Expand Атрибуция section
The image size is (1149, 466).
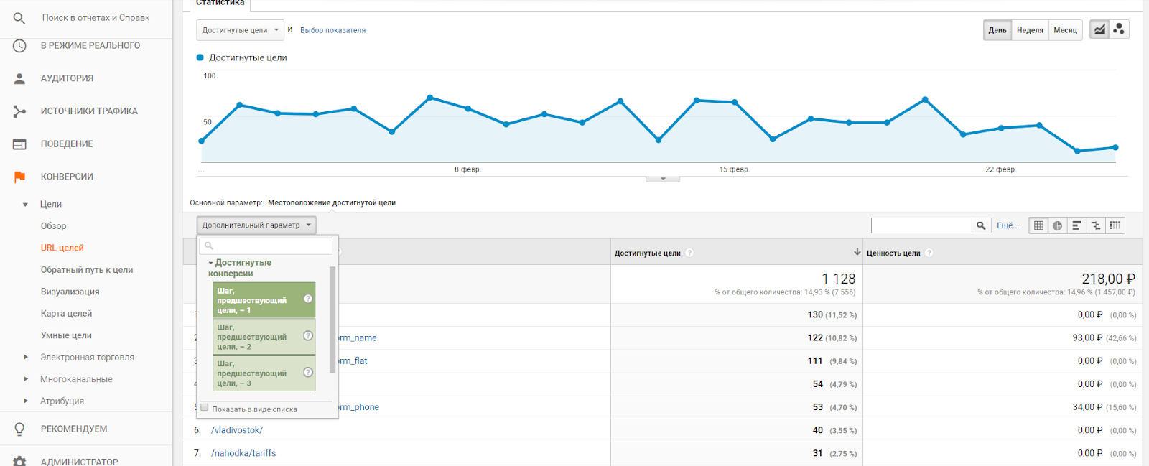pyautogui.click(x=26, y=401)
